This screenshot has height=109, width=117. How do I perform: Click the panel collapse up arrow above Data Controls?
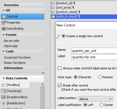pos(43,73)
